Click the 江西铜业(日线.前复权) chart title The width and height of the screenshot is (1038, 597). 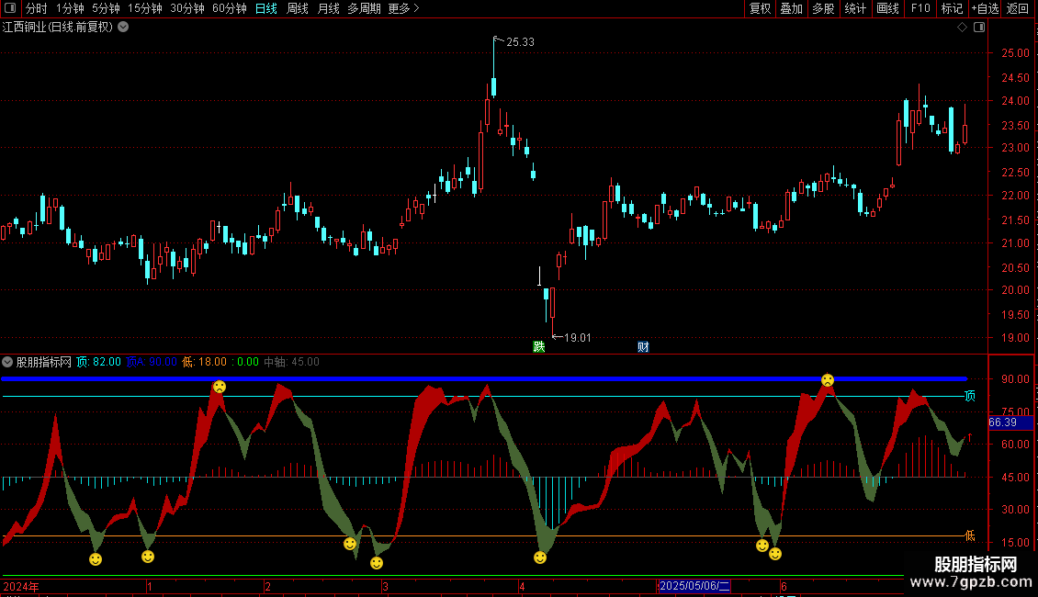[x=58, y=28]
